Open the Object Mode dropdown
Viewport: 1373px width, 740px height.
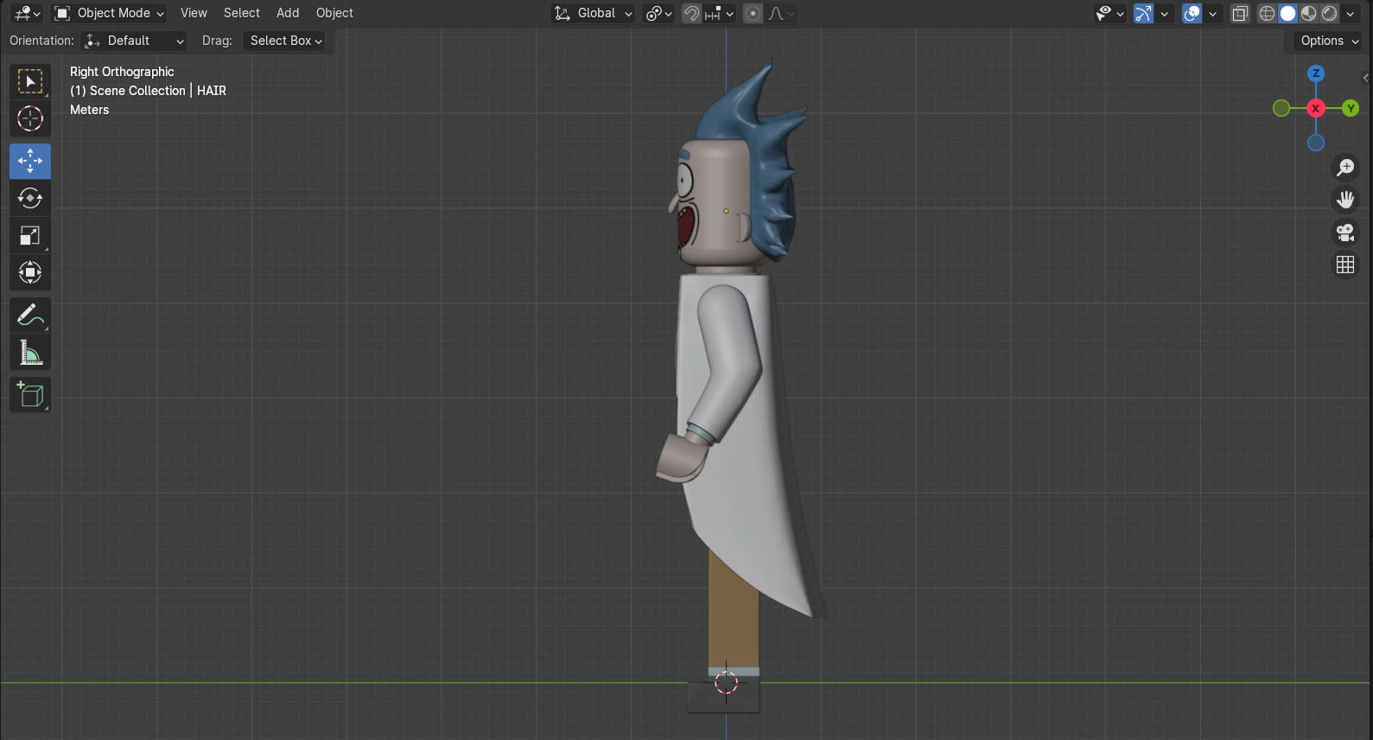(109, 13)
